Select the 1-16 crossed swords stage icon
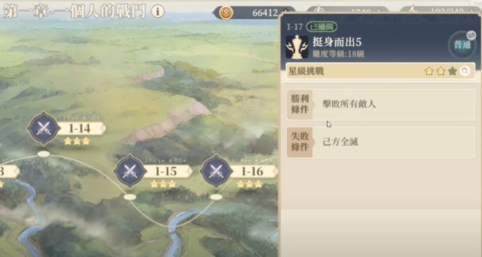The height and width of the screenshot is (257, 482). (216, 171)
